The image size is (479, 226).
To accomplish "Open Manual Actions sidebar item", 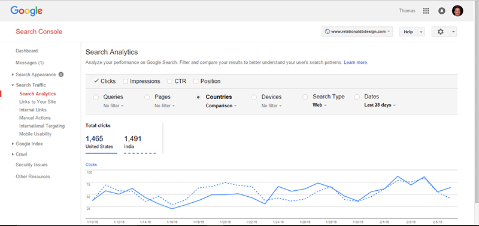I will pos(35,117).
